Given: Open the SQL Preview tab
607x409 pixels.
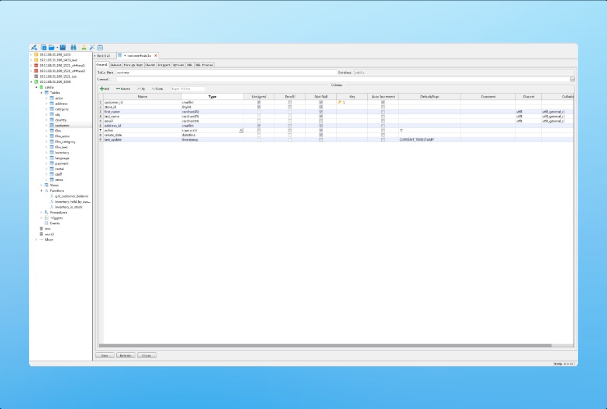Looking at the screenshot, I should (x=203, y=64).
